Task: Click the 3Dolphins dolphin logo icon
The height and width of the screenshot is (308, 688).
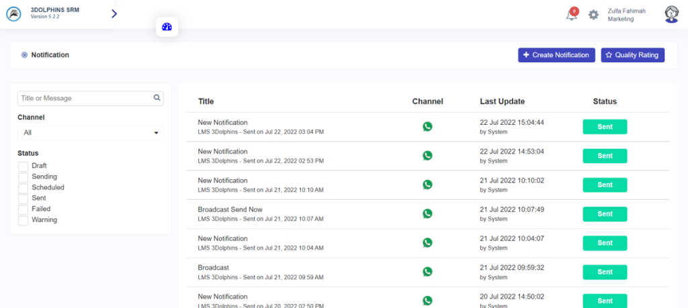Action: [x=14, y=14]
